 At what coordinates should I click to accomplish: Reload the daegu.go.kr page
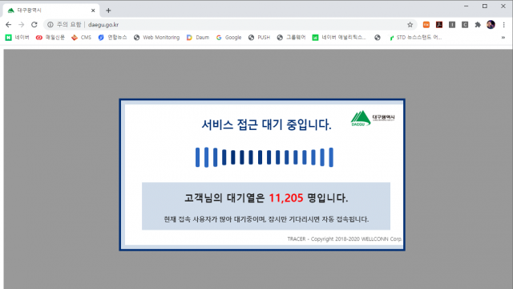pos(34,25)
